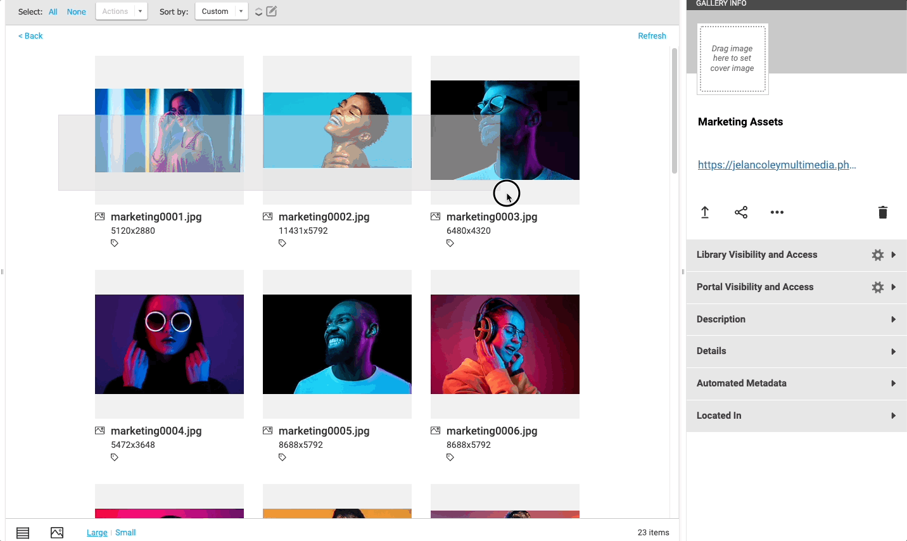Click the tag icon under marketing0004.jpg

(x=115, y=457)
